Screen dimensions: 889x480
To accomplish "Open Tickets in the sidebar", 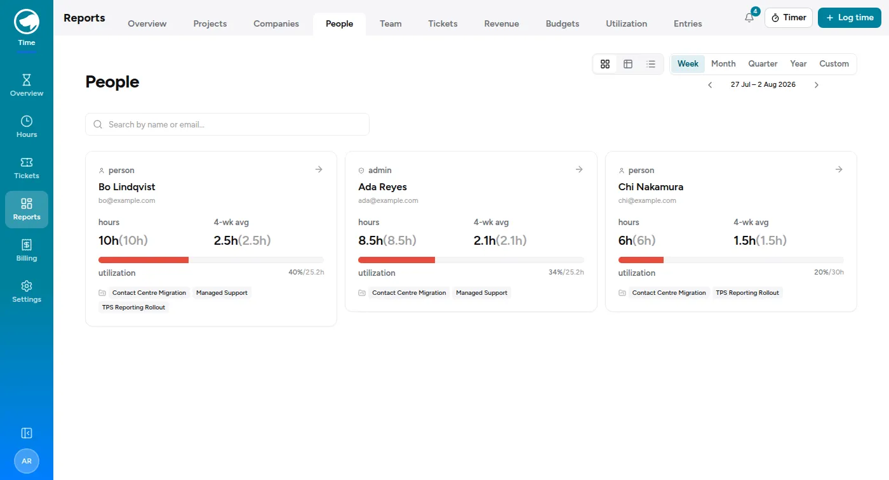I will [27, 168].
